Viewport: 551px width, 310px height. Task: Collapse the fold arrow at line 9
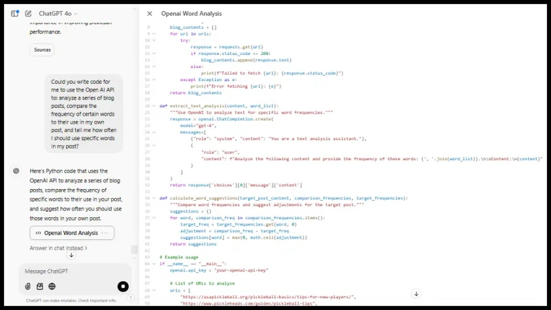coord(154,34)
